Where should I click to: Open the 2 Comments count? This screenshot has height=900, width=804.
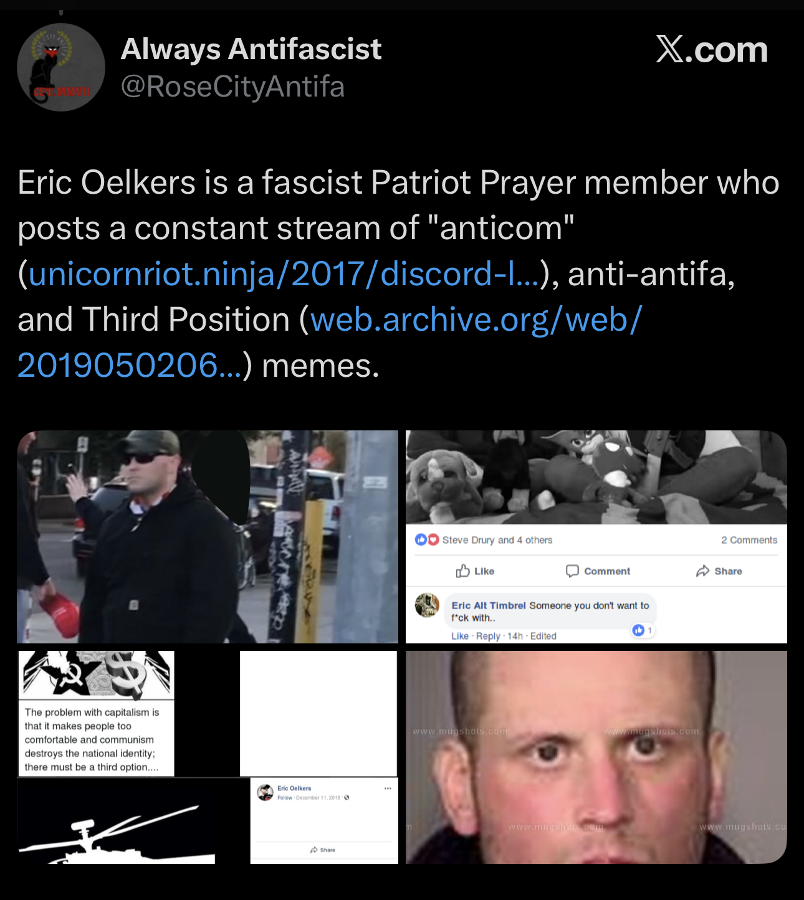pos(749,540)
